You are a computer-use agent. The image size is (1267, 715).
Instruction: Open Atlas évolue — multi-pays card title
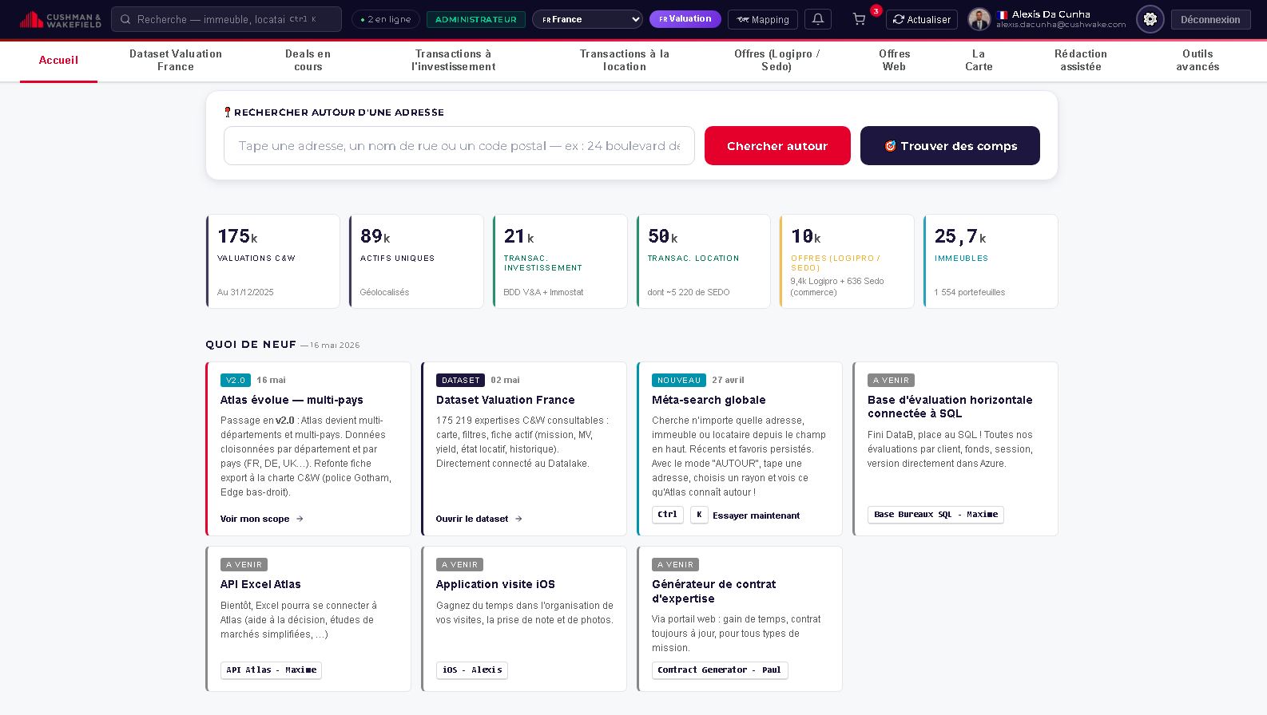292,400
